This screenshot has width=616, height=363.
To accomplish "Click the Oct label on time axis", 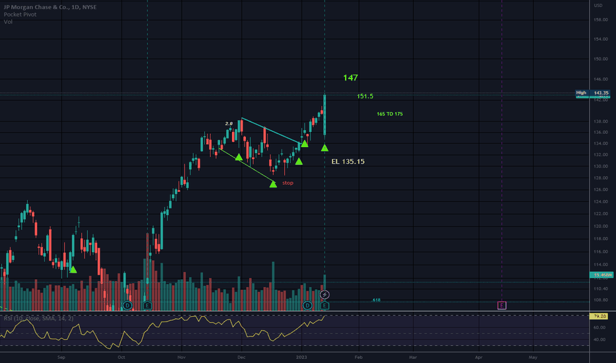I will click(x=122, y=358).
